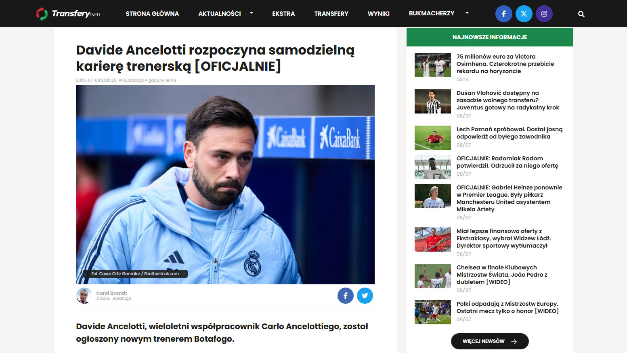Image resolution: width=627 pixels, height=353 pixels.
Task: Share article via Facebook button below photo
Action: tap(345, 296)
